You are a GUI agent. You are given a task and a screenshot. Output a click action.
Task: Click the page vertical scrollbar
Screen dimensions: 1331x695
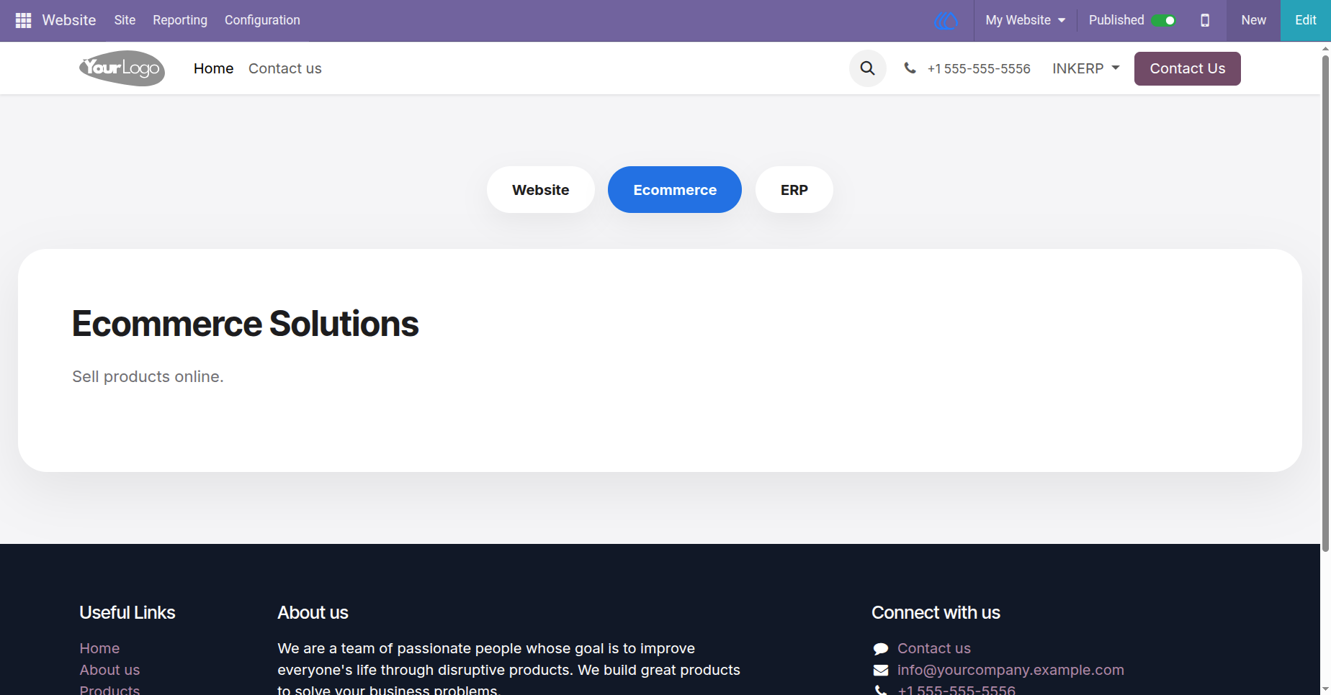pyautogui.click(x=1325, y=302)
